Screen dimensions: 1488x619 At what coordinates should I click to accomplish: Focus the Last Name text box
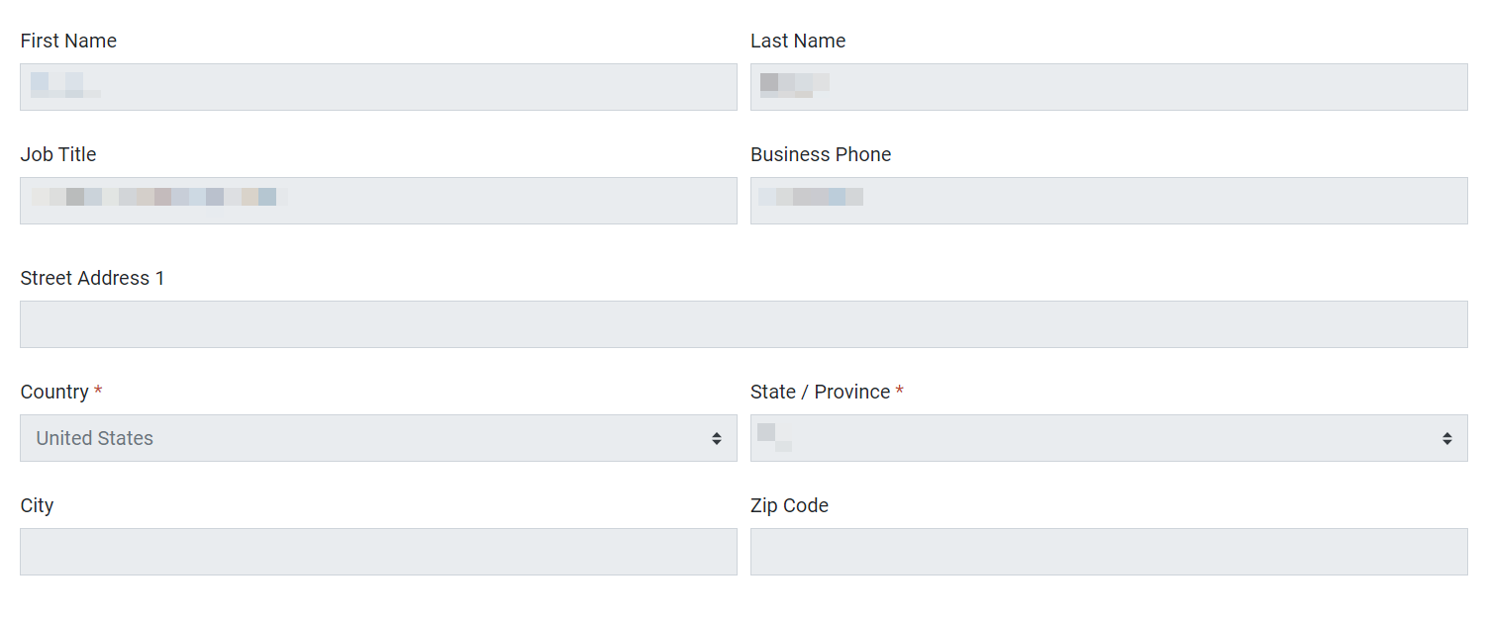pos(1109,87)
